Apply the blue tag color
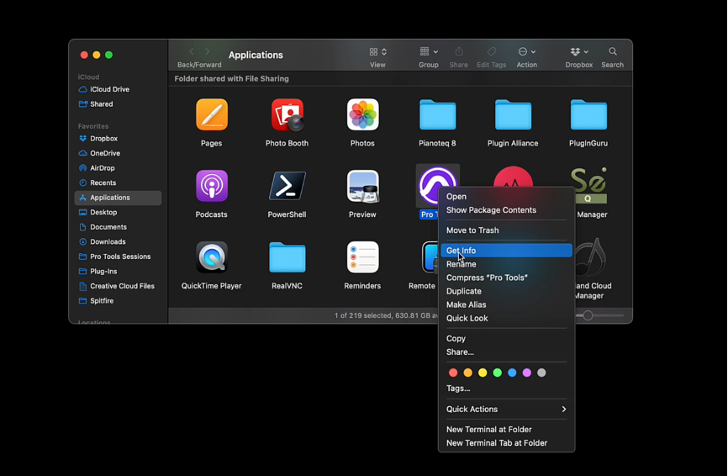 [x=512, y=373]
